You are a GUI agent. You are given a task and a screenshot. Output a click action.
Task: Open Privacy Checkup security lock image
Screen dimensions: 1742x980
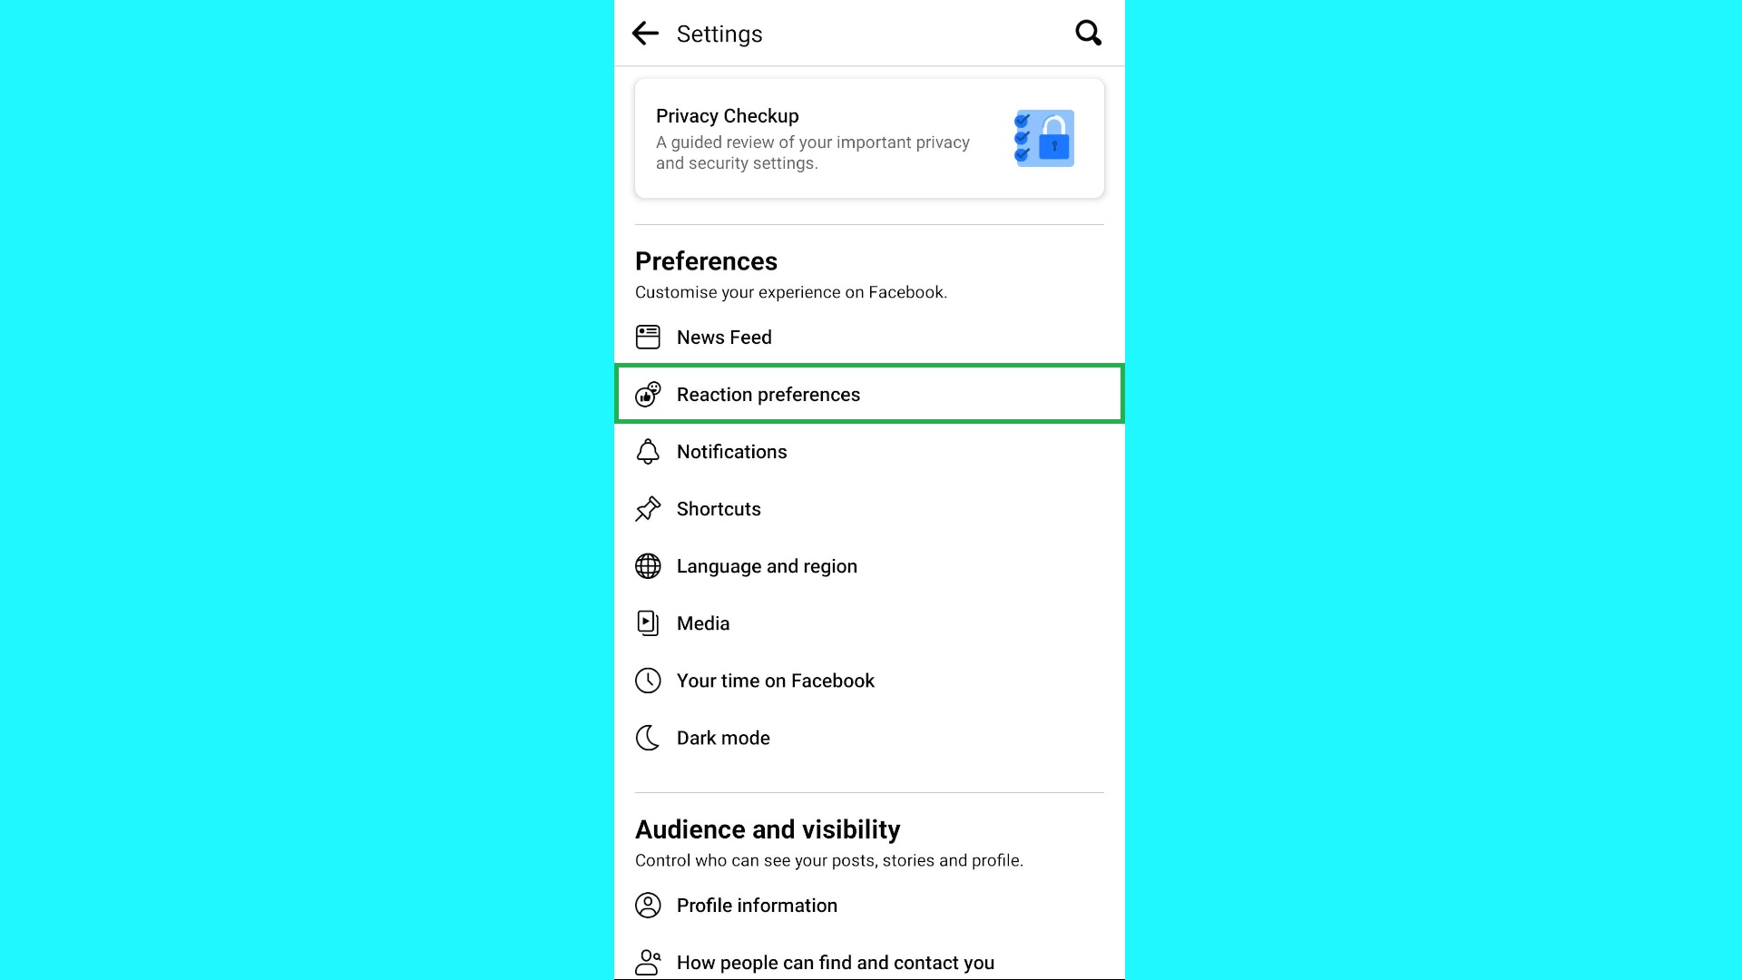[x=1044, y=136]
